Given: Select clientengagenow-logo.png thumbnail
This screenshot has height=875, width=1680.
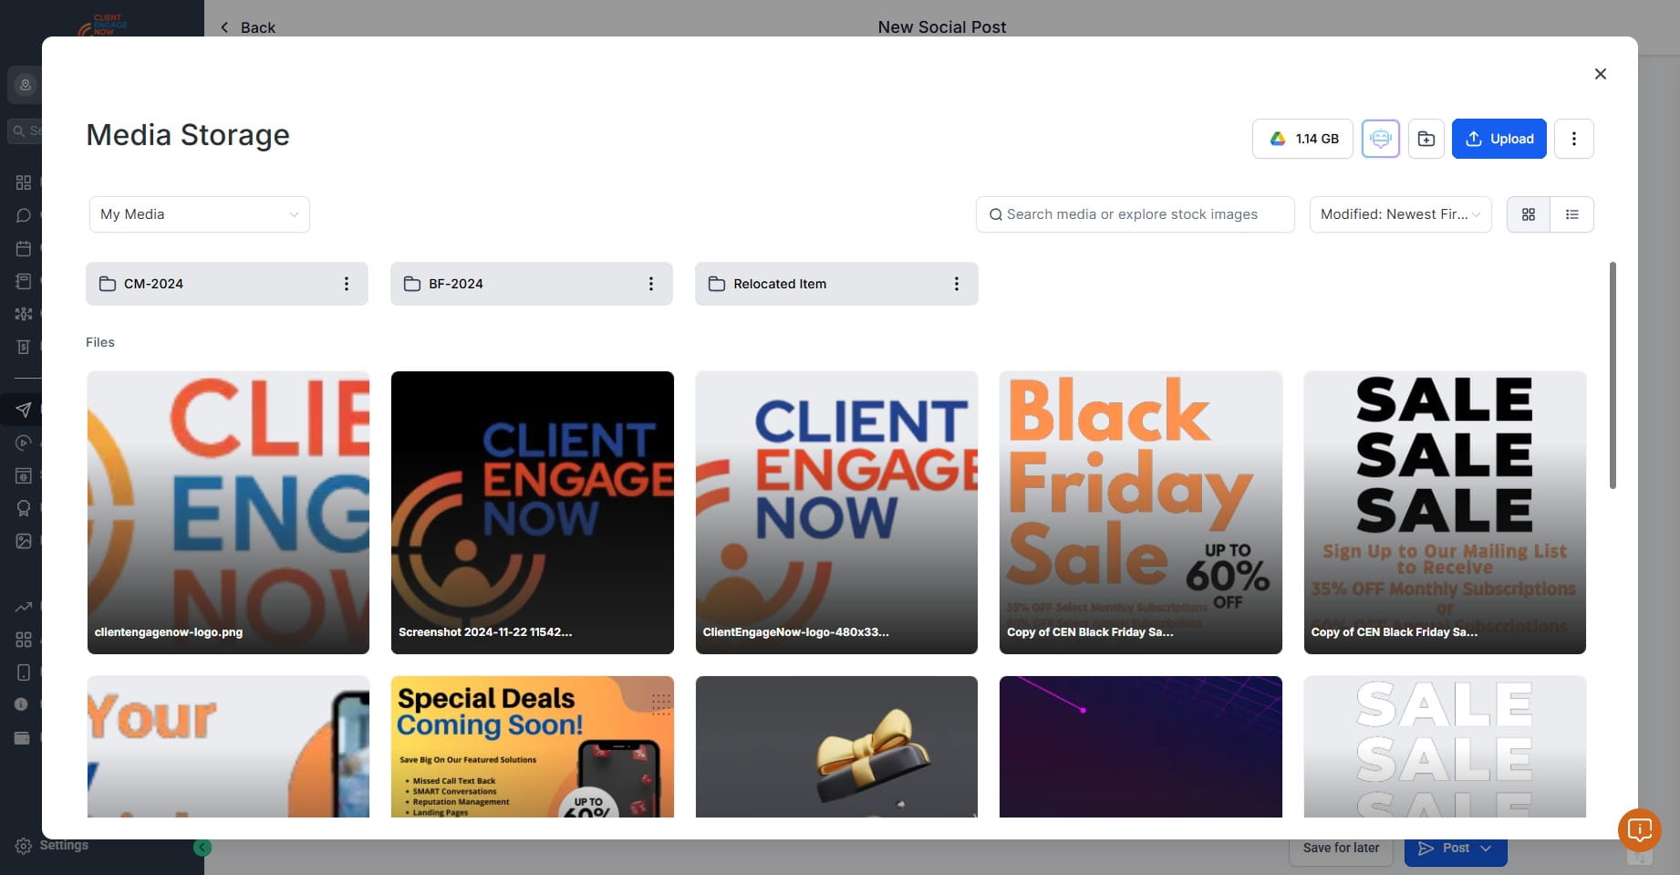Looking at the screenshot, I should tap(228, 513).
